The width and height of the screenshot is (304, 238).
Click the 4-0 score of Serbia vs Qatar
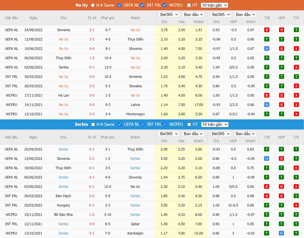point(92,224)
